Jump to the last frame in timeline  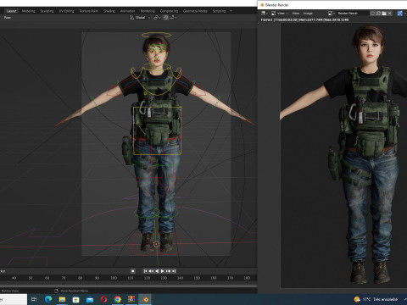click(174, 271)
